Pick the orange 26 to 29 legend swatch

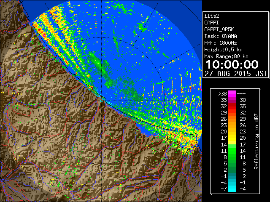[x=232, y=119]
